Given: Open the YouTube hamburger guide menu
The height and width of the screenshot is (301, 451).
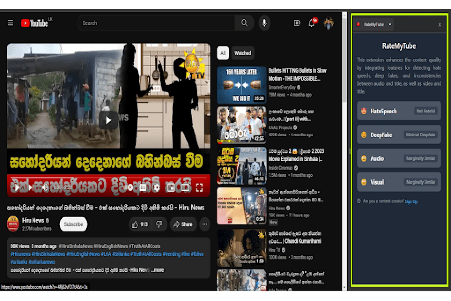Looking at the screenshot, I should 11,23.
